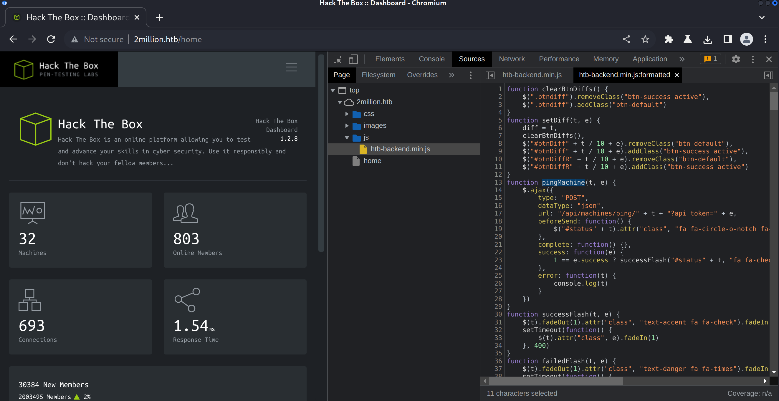Hide the Sources navigator pane

tap(490, 75)
